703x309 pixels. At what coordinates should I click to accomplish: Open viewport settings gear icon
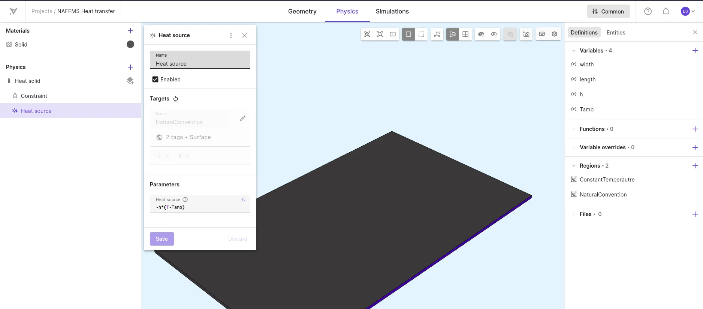555,34
